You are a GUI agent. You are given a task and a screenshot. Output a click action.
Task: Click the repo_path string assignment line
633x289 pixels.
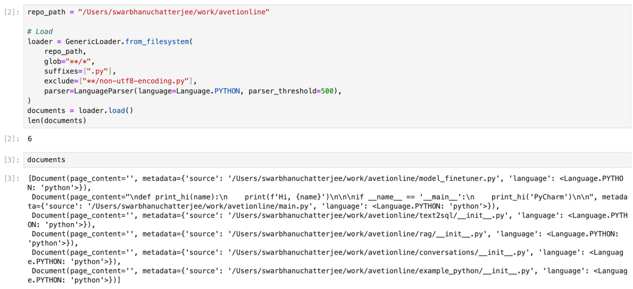[148, 12]
